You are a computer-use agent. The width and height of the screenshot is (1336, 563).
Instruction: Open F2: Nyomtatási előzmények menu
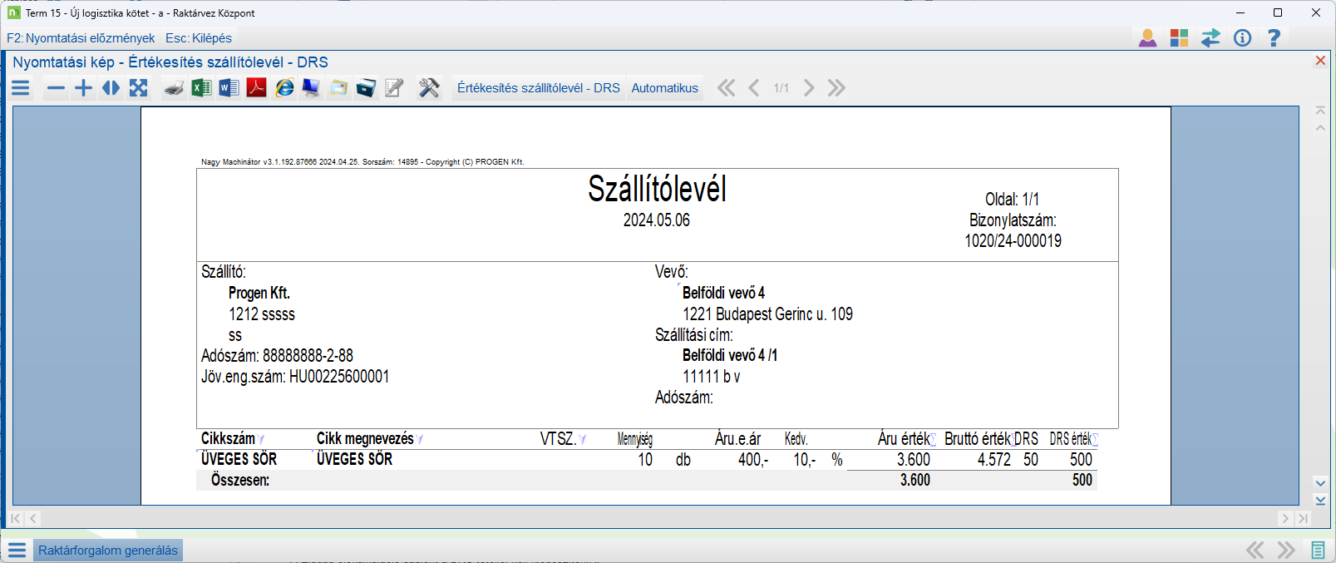81,38
